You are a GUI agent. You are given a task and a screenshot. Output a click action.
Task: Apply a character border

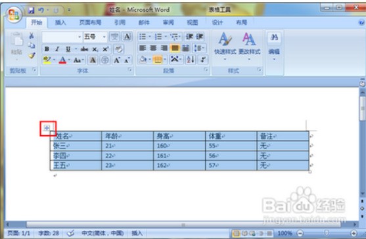pyautogui.click(x=127, y=37)
